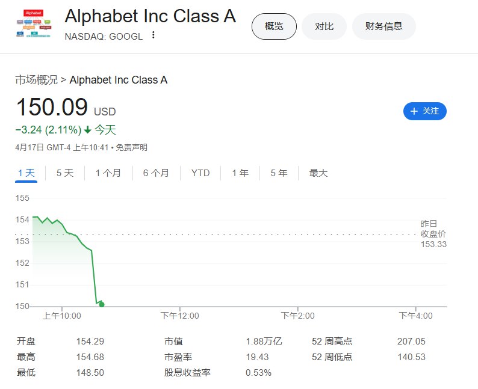Click the 市场概况 breadcrumb link
Viewport: 478px width, 389px height.
36,80
